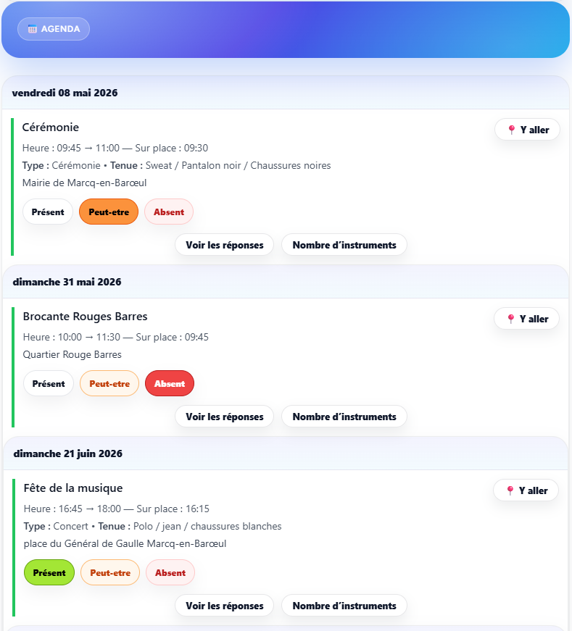The image size is (572, 631).
Task: Show Nombre d'instruments for Fête de la musique
Action: (x=344, y=606)
